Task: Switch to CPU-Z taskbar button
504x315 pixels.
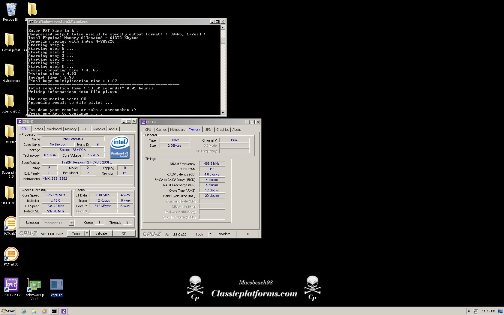Action: coord(64,311)
